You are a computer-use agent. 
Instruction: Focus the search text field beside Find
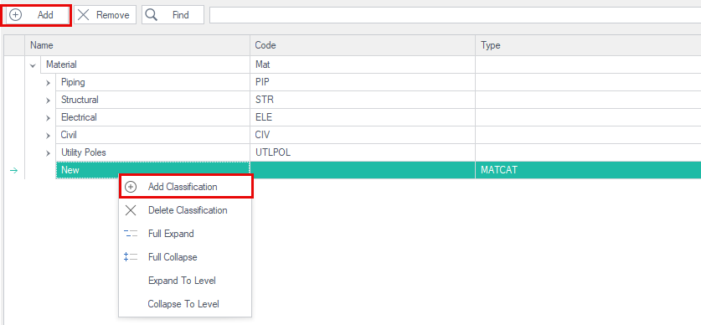(x=455, y=15)
